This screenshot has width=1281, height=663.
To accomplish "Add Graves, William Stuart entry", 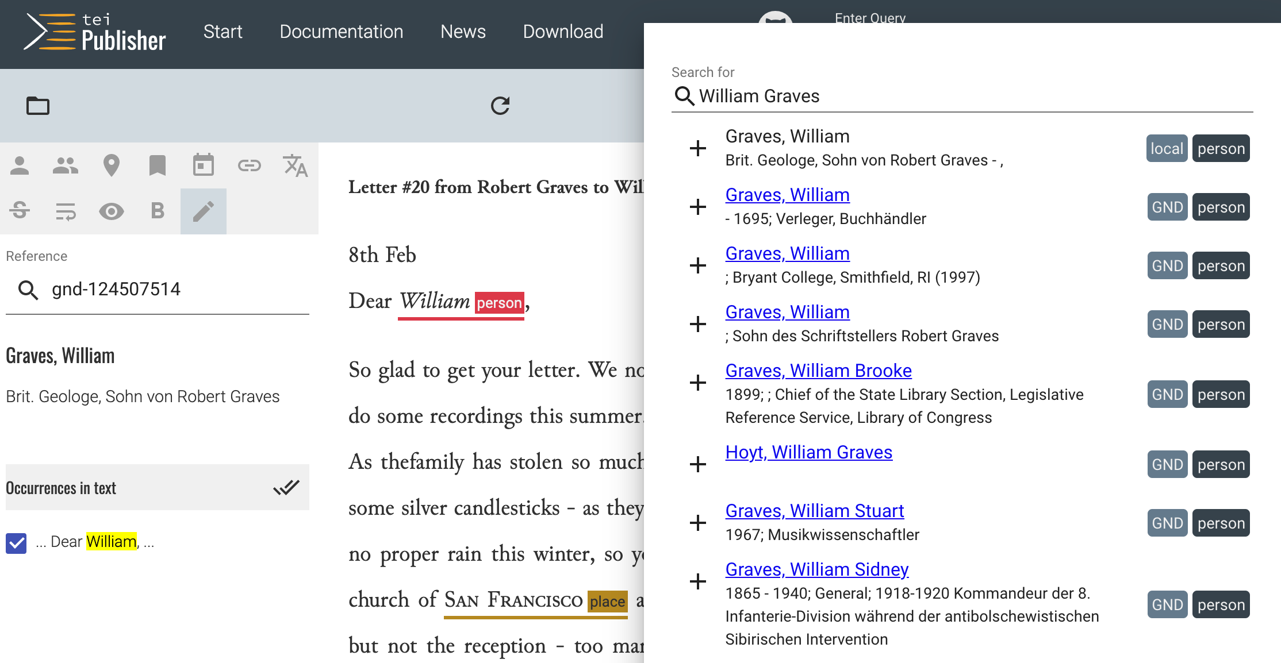I will tap(698, 523).
